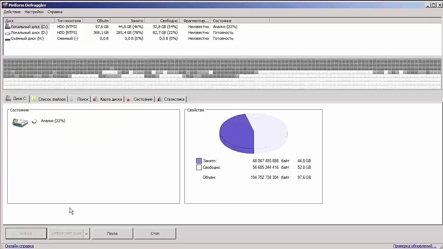Click Анализ (22%) status in the C: drive row

(225, 27)
